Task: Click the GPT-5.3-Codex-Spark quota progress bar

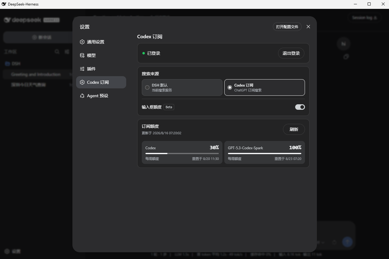Action: (265, 154)
